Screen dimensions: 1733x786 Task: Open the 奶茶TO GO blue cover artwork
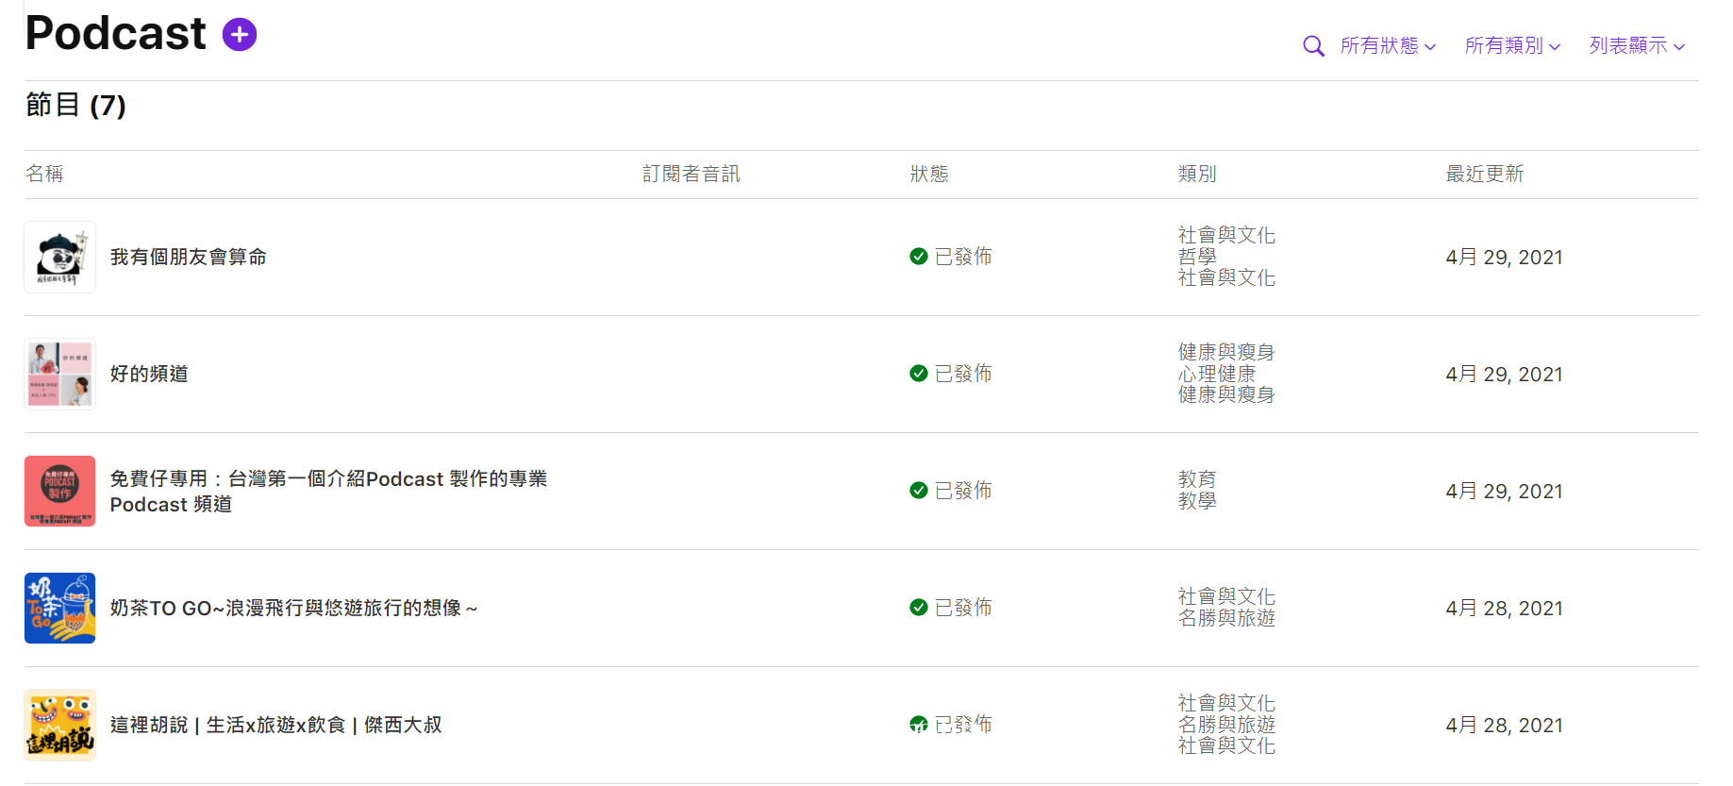60,608
